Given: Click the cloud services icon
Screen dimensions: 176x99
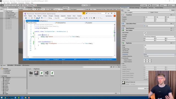Looking at the screenshot, I should tap(150, 5).
